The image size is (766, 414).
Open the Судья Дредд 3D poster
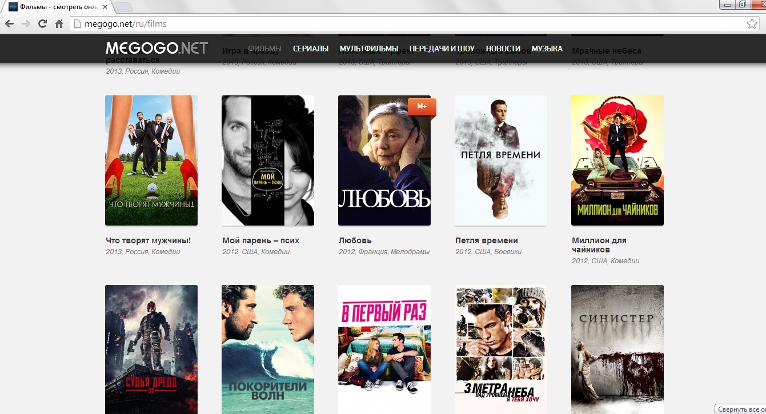pos(151,349)
